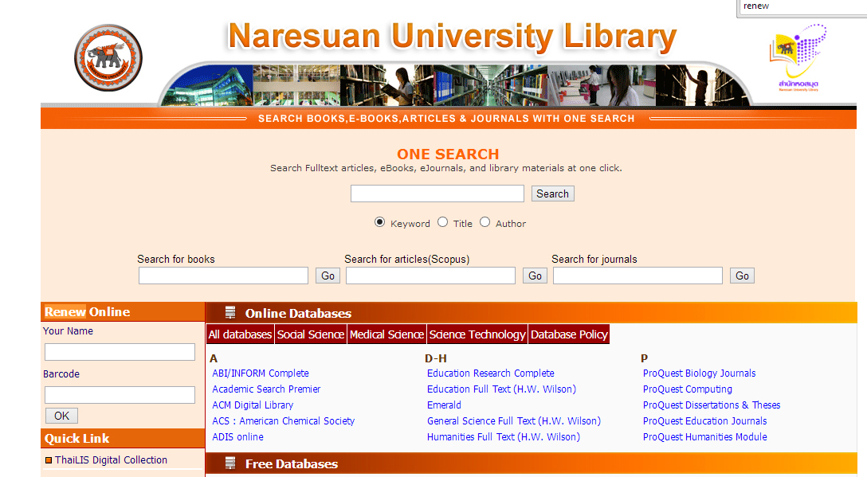Click the browser find box containing 'renew'
This screenshot has width=867, height=477.
coord(803,6)
